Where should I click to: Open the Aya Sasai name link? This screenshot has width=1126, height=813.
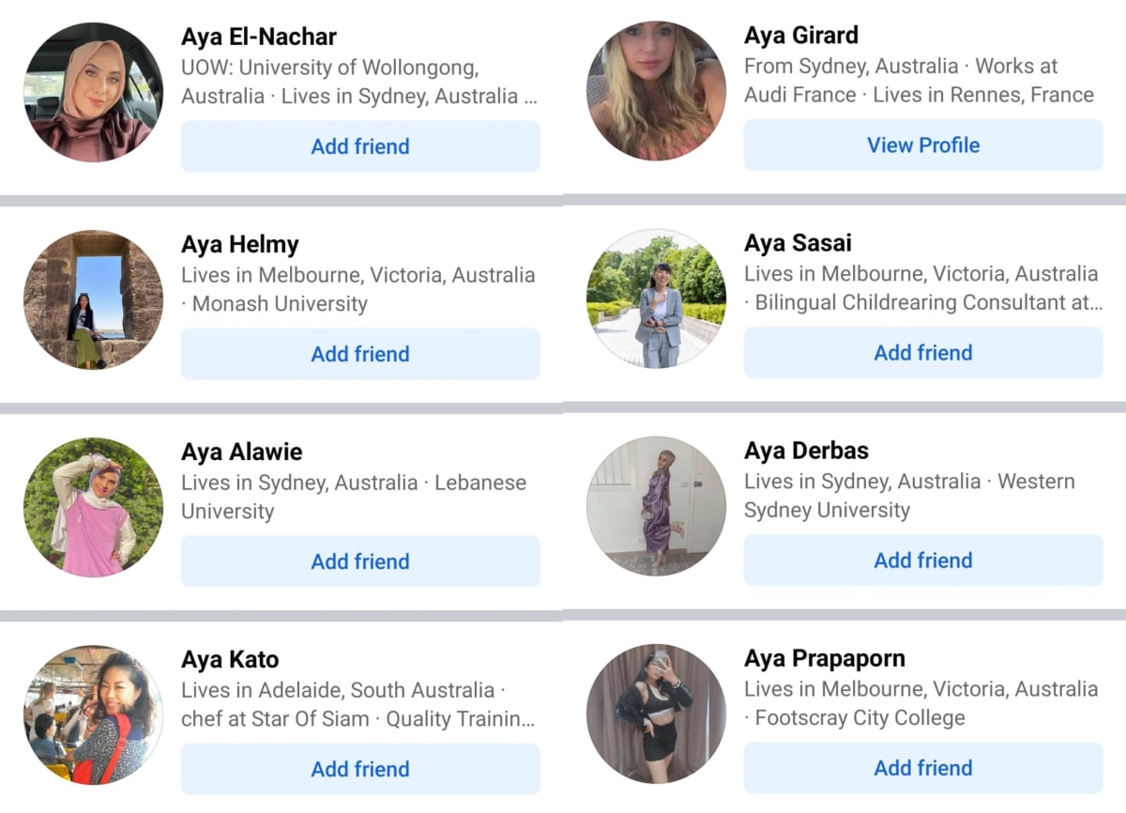pos(798,243)
